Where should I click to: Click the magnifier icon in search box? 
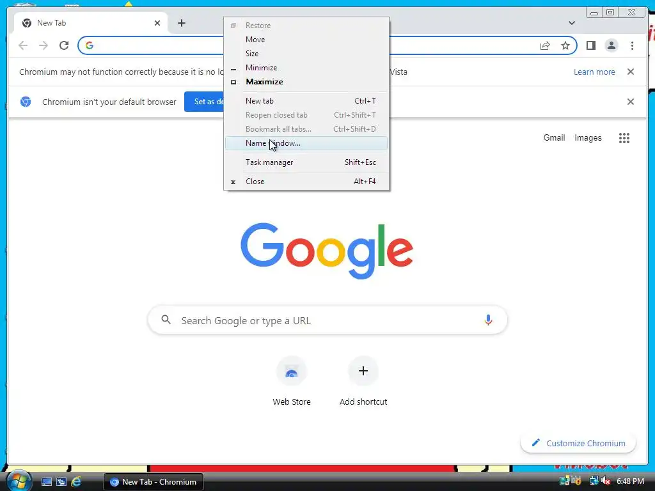pyautogui.click(x=166, y=320)
